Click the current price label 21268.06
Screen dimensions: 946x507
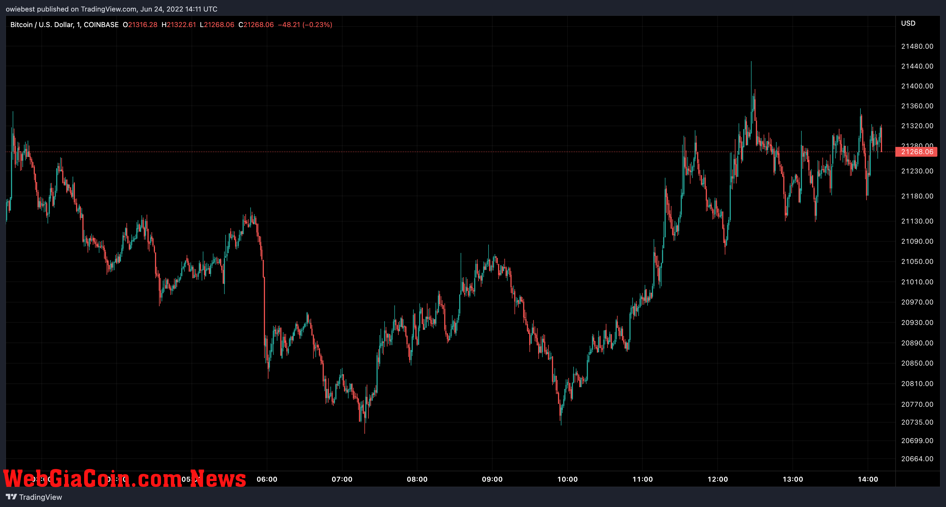[916, 152]
